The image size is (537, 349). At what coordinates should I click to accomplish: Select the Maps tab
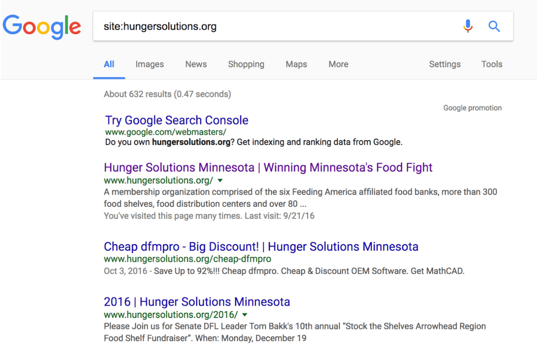tap(296, 64)
